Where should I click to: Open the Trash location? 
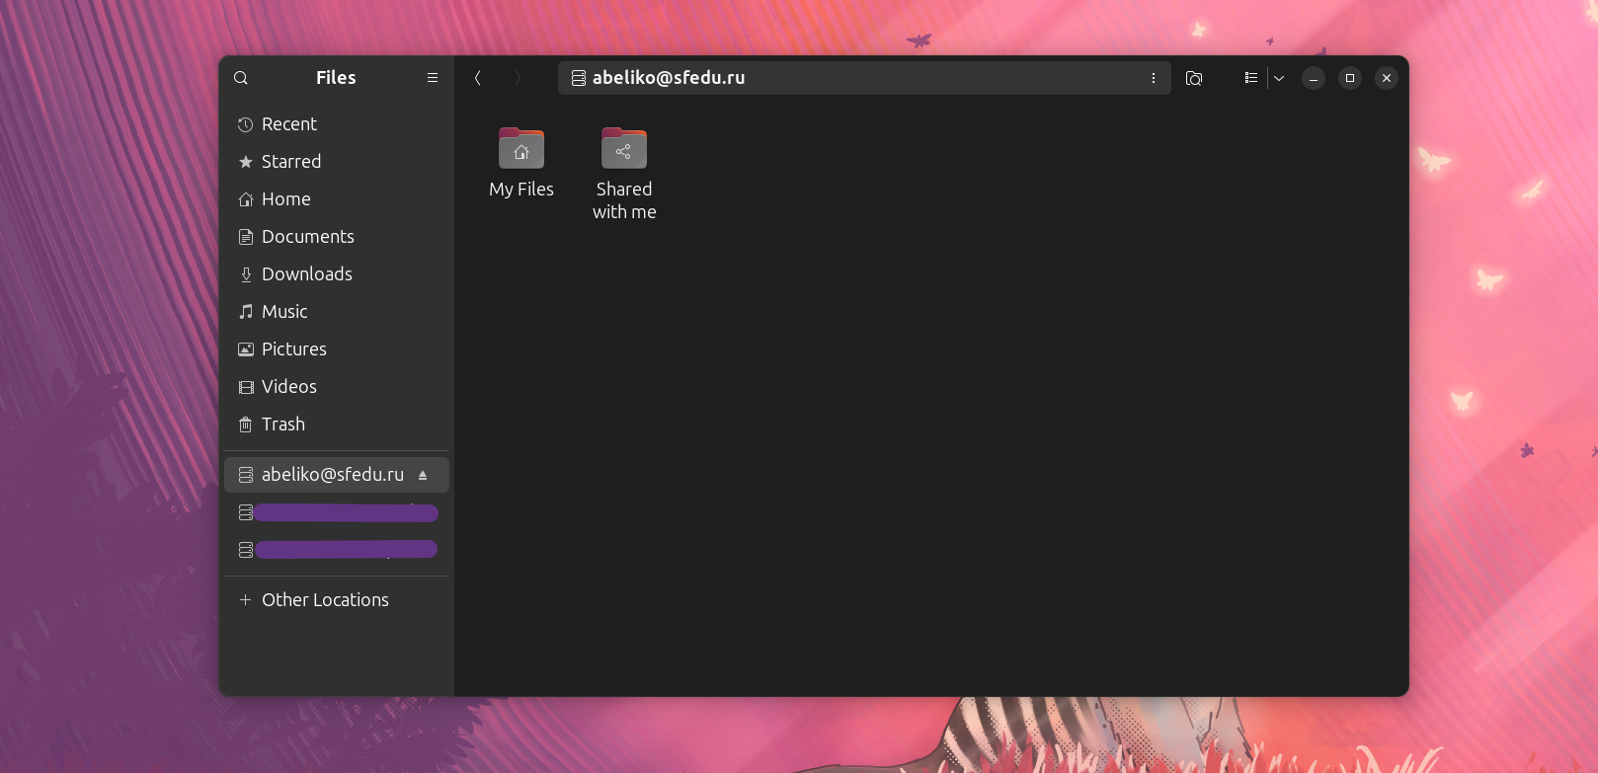pyautogui.click(x=282, y=425)
